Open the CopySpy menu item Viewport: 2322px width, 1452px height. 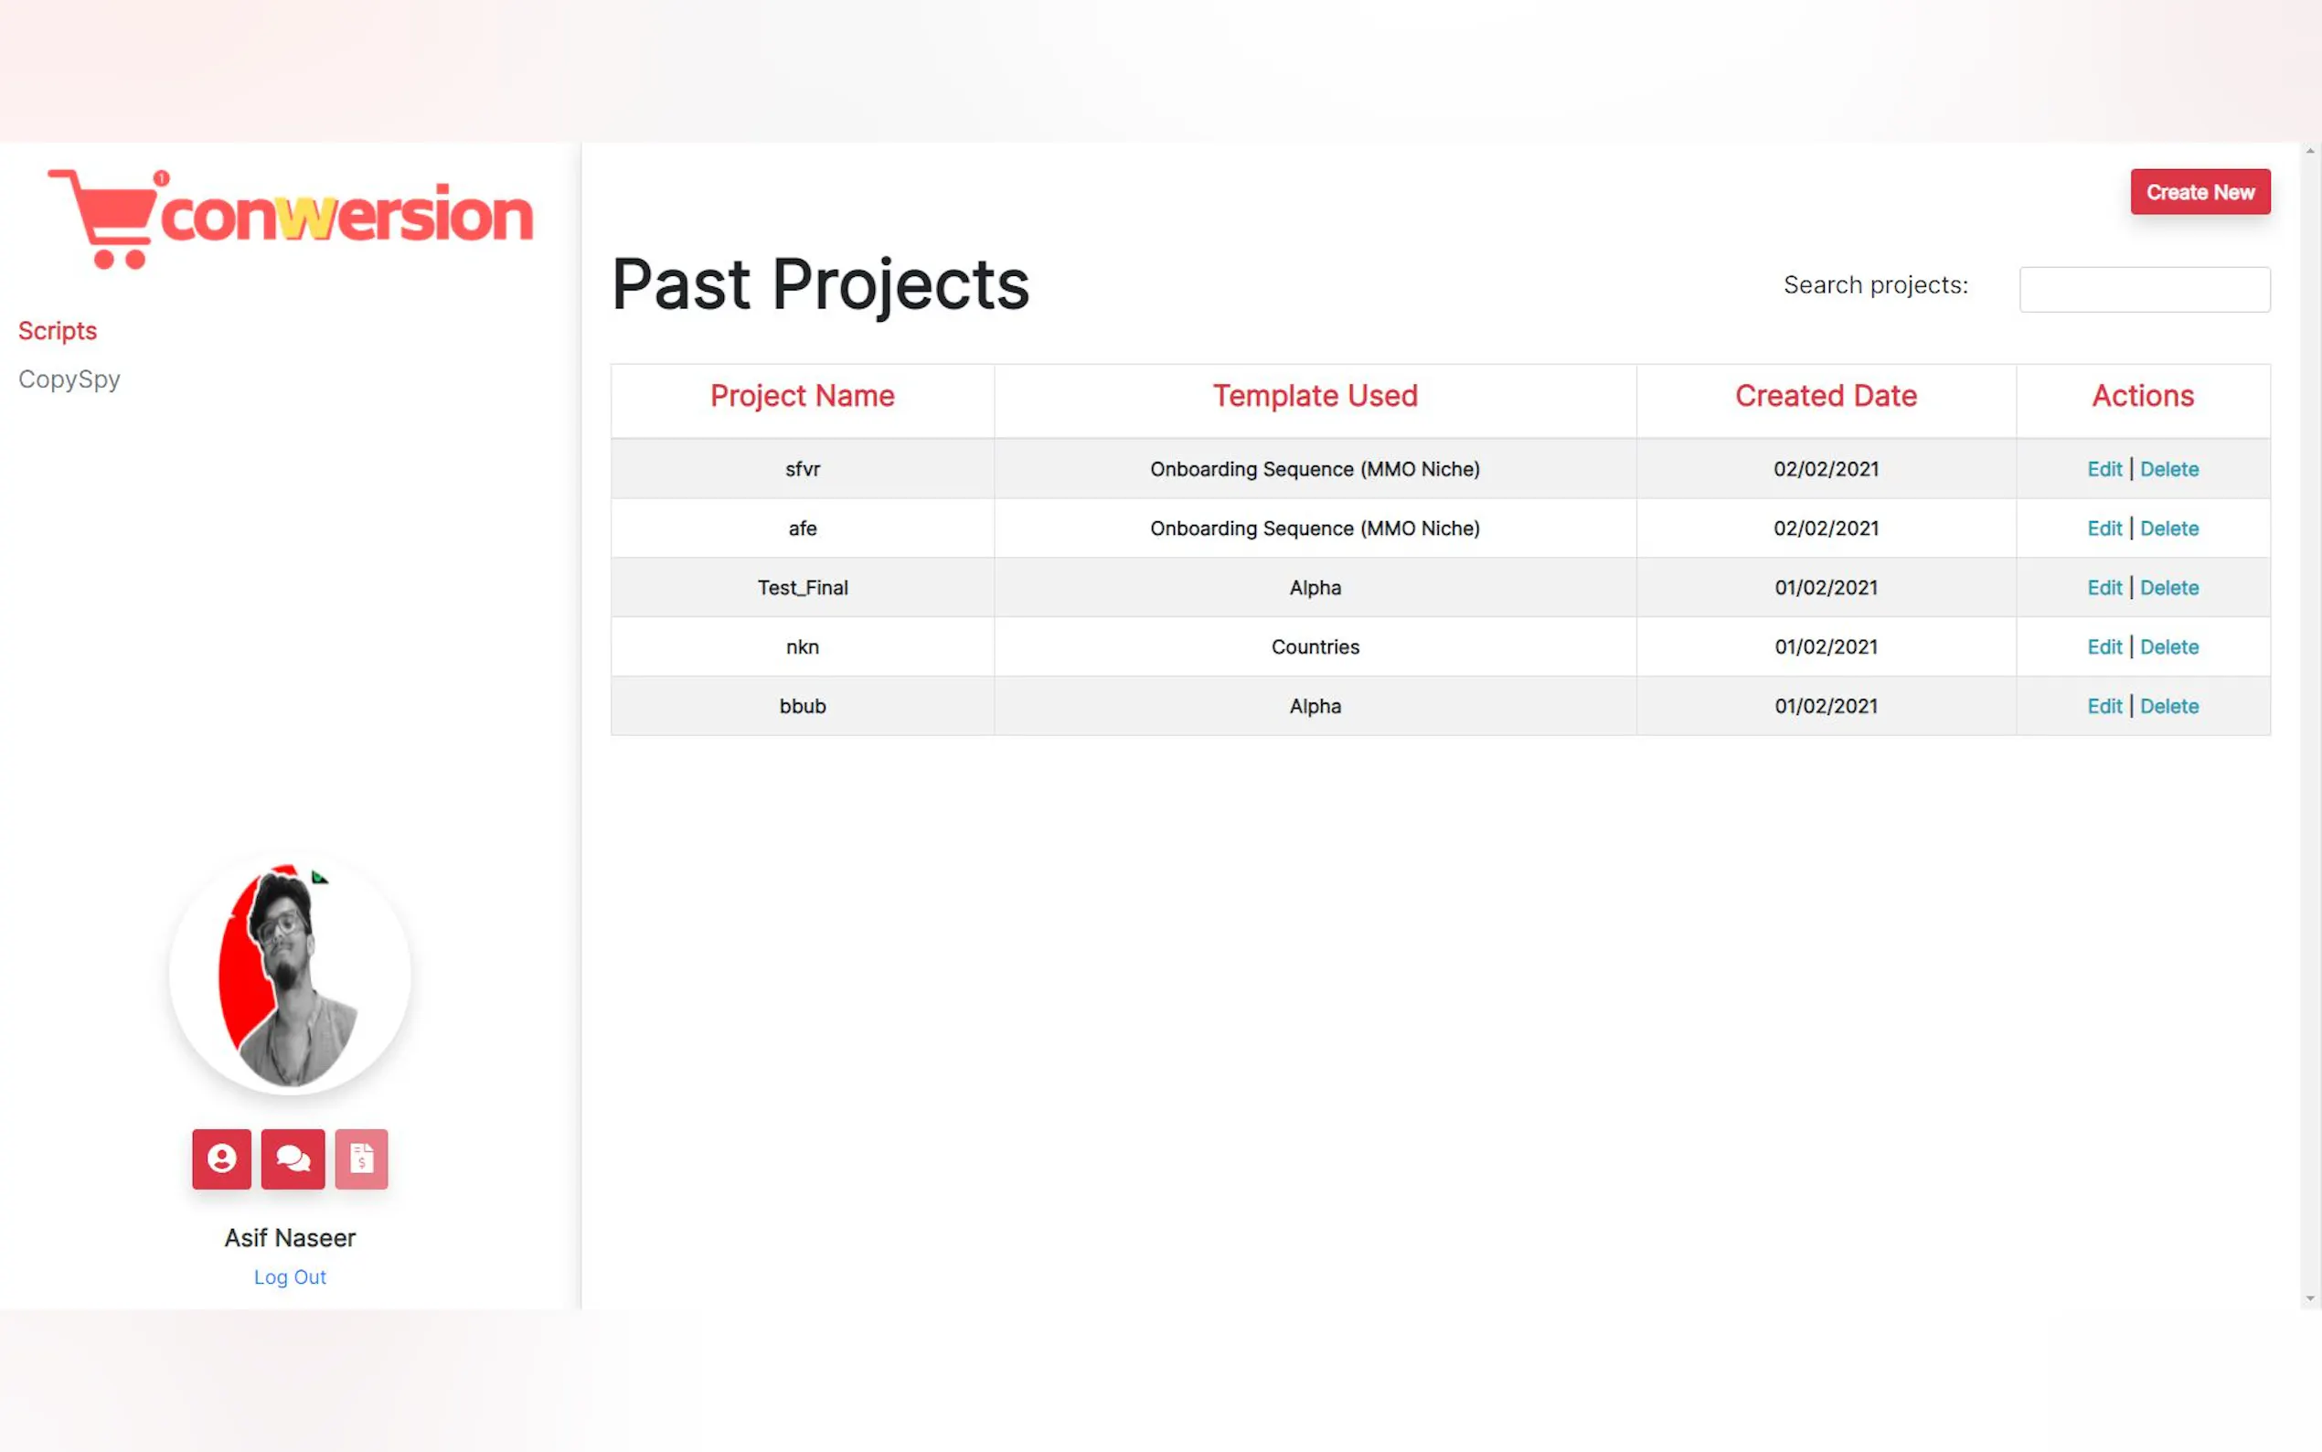69,379
